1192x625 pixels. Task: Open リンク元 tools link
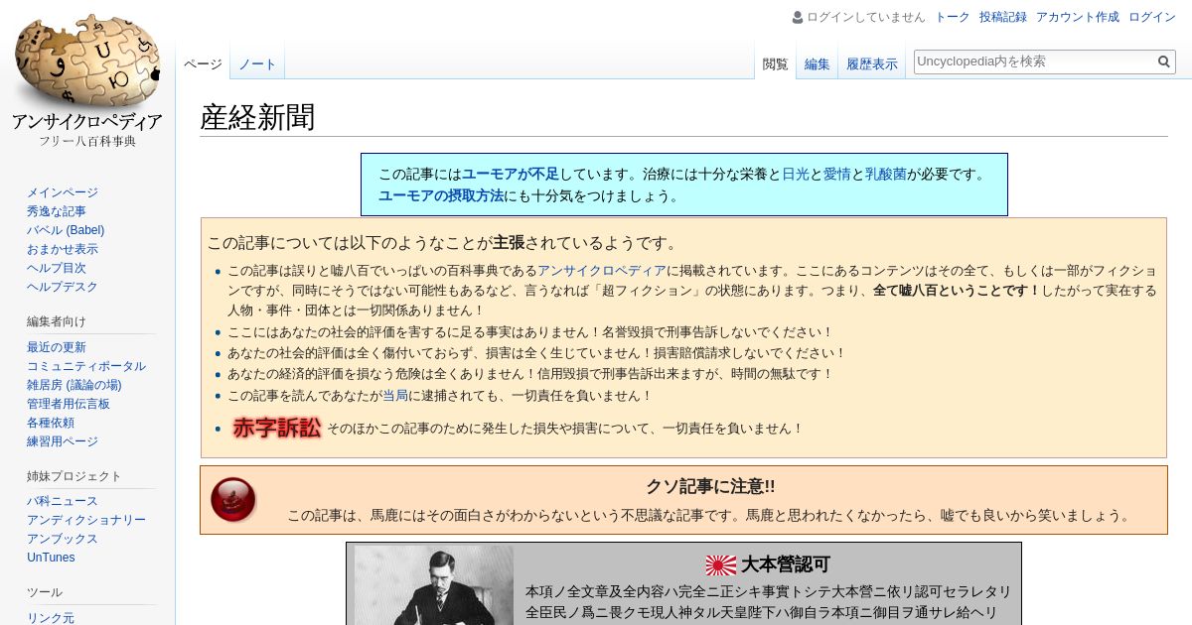click(x=51, y=617)
